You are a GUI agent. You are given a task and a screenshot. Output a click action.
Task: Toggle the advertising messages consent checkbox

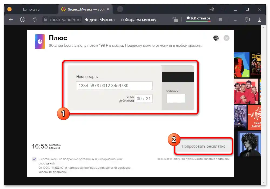(34, 159)
